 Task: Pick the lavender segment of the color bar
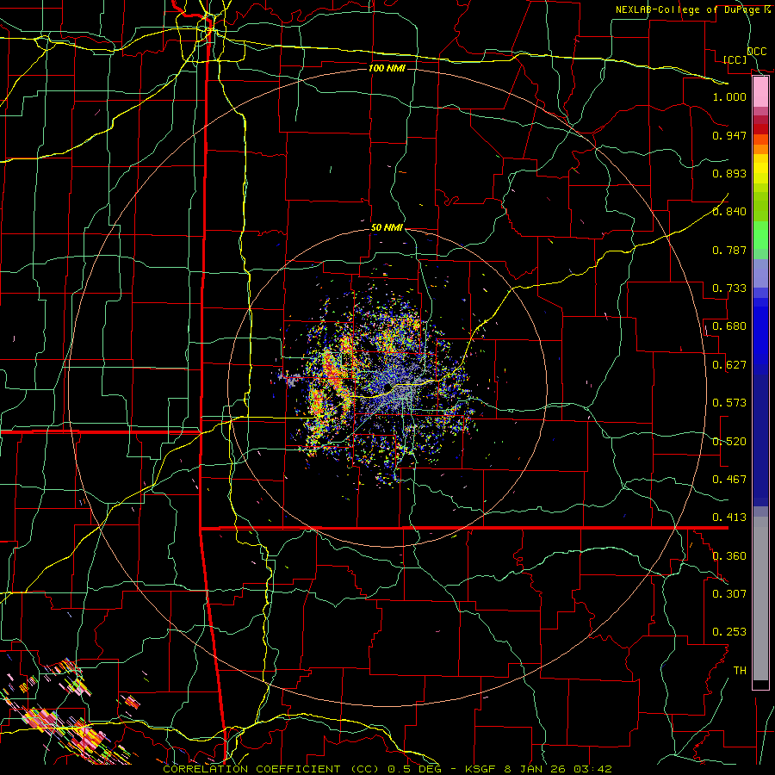click(x=760, y=274)
